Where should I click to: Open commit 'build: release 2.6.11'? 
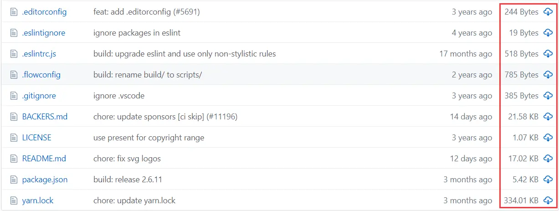pos(128,180)
